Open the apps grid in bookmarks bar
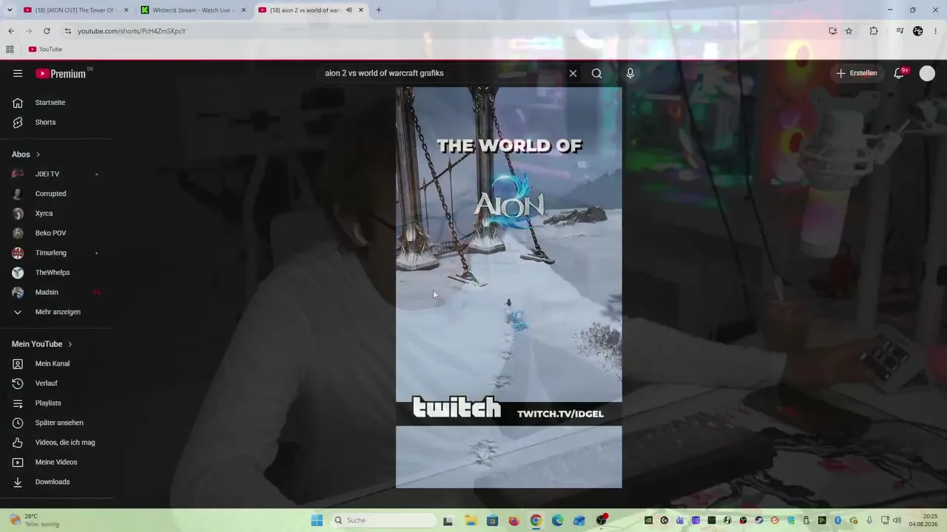 click(10, 50)
